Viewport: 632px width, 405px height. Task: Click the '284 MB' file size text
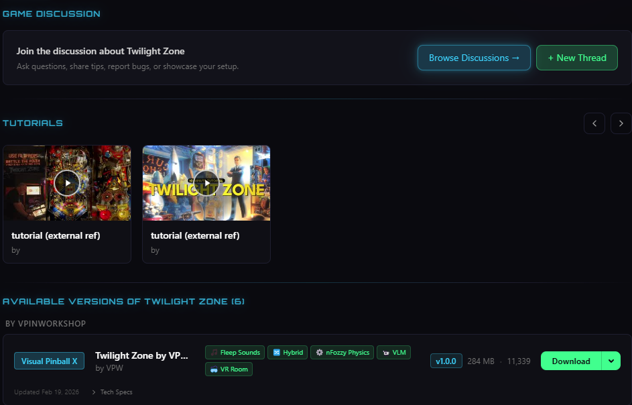[481, 361]
